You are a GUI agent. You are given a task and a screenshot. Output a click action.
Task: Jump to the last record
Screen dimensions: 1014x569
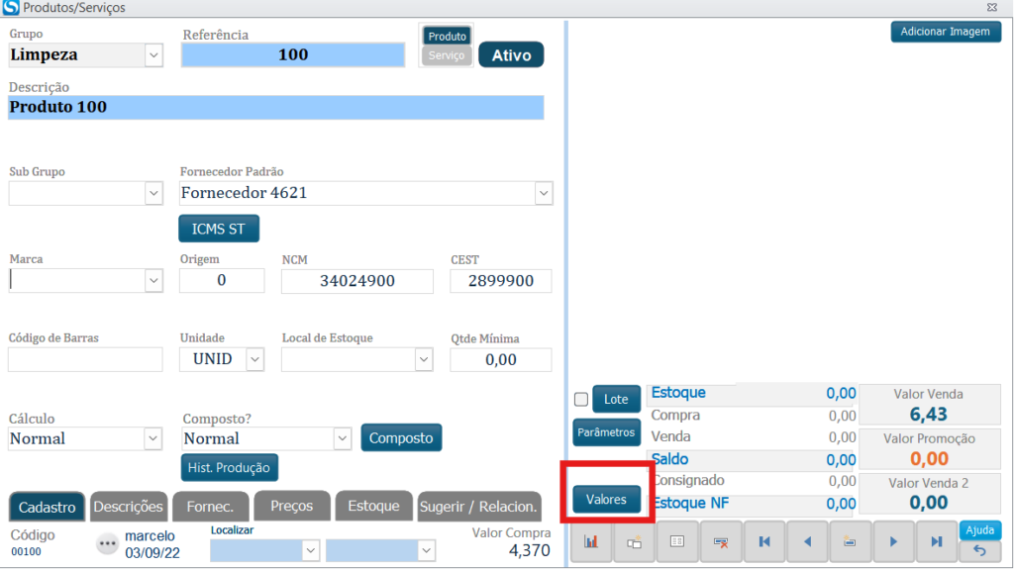point(936,541)
